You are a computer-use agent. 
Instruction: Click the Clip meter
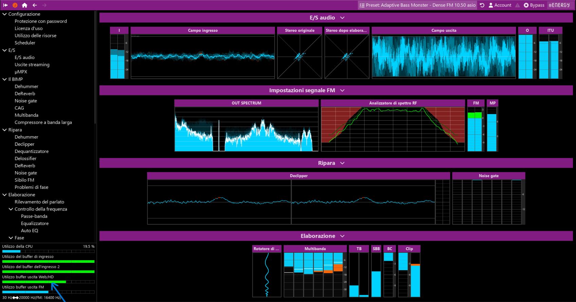click(409, 275)
